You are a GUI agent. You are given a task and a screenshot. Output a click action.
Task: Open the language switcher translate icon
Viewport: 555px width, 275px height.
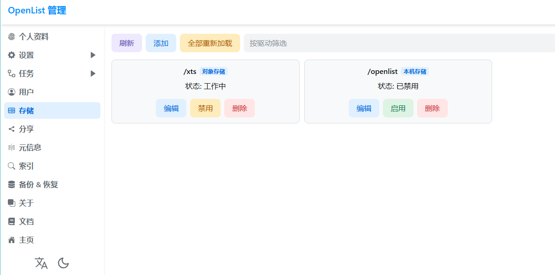click(41, 263)
